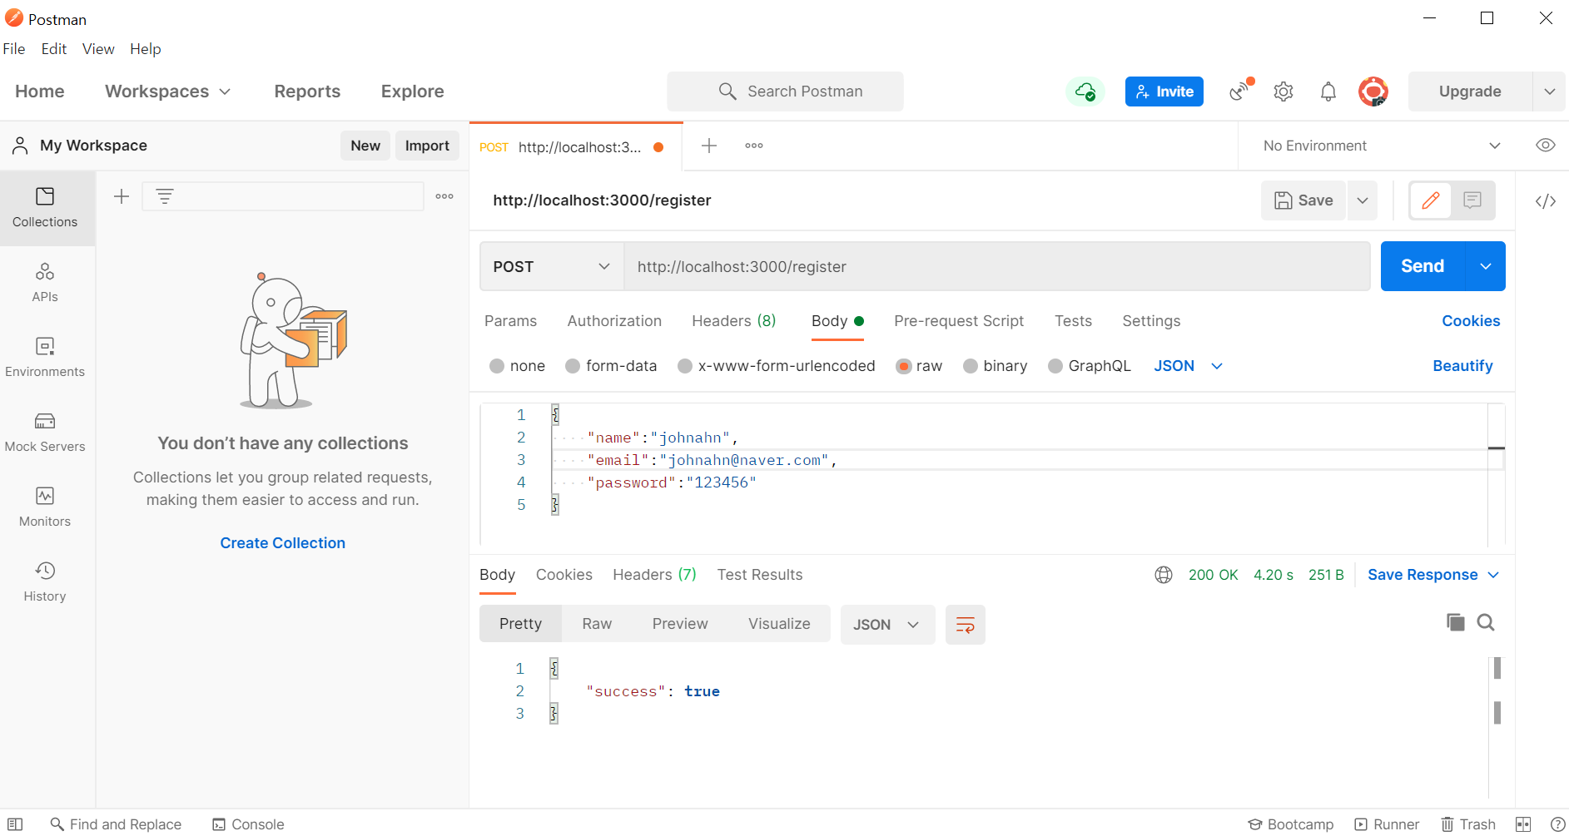Click the Create Collection link
Viewport: 1569px width, 836px height.
pos(283,543)
